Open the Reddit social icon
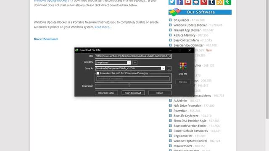This screenshot has width=269, height=151. coord(196,2)
